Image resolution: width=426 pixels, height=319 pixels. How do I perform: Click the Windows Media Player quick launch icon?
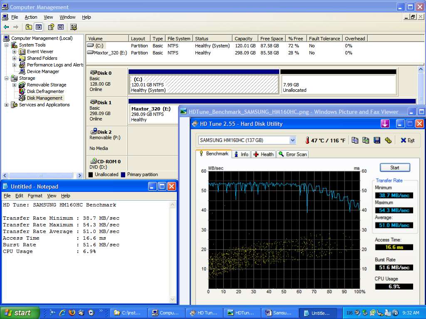[x=91, y=312]
